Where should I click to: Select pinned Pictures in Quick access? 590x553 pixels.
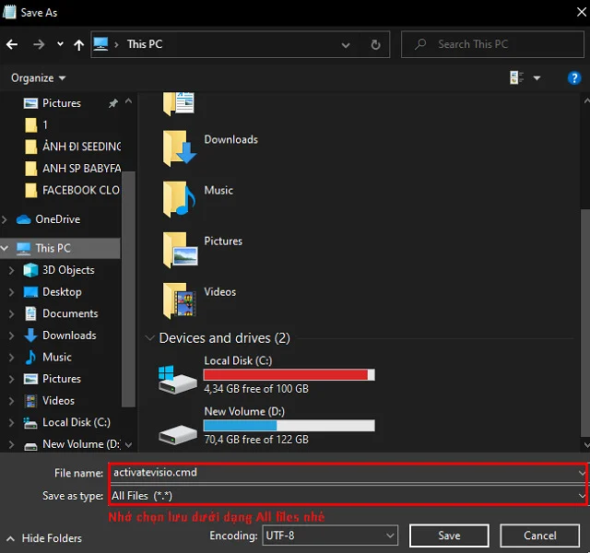tap(62, 103)
